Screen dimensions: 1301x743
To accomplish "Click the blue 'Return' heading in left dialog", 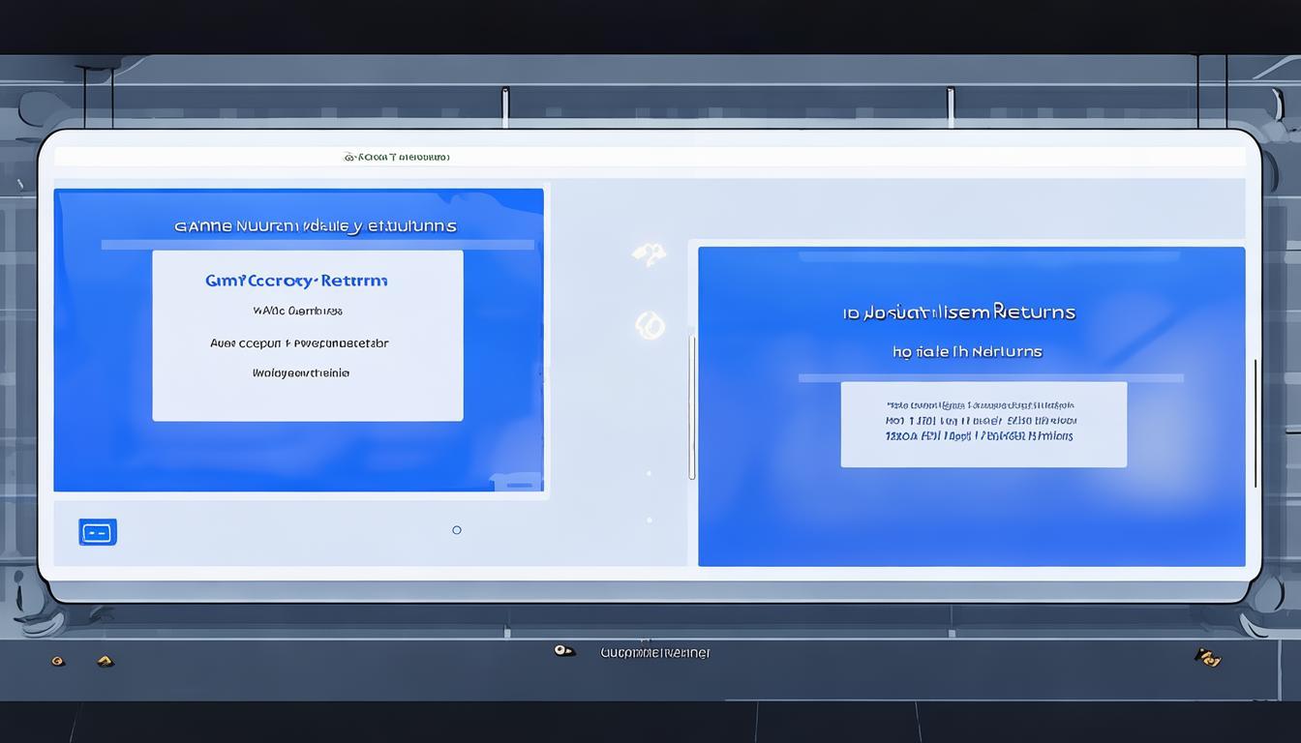I will [296, 281].
